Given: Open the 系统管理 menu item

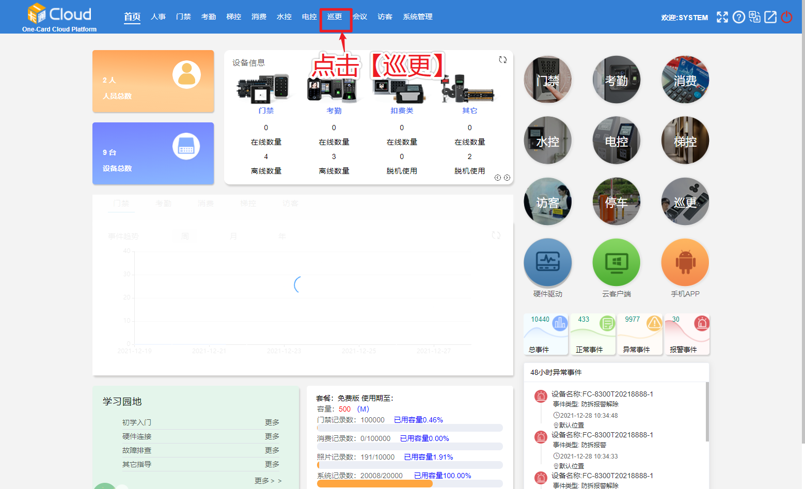Looking at the screenshot, I should [x=417, y=17].
